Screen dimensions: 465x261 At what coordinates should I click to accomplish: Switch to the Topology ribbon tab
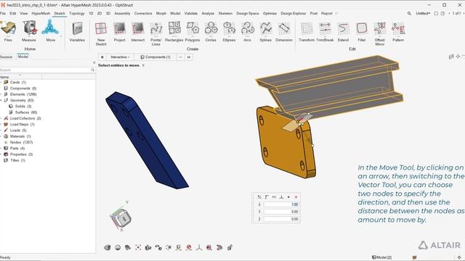tap(77, 13)
